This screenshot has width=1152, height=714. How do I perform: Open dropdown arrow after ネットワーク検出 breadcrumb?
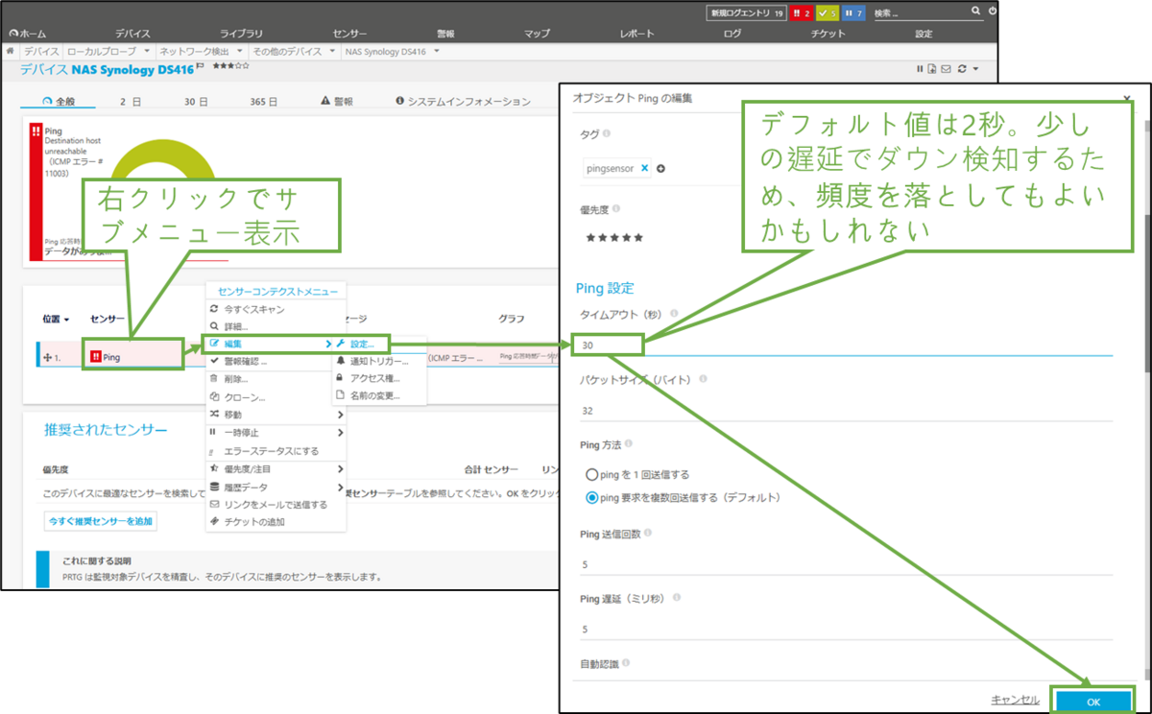tap(240, 50)
